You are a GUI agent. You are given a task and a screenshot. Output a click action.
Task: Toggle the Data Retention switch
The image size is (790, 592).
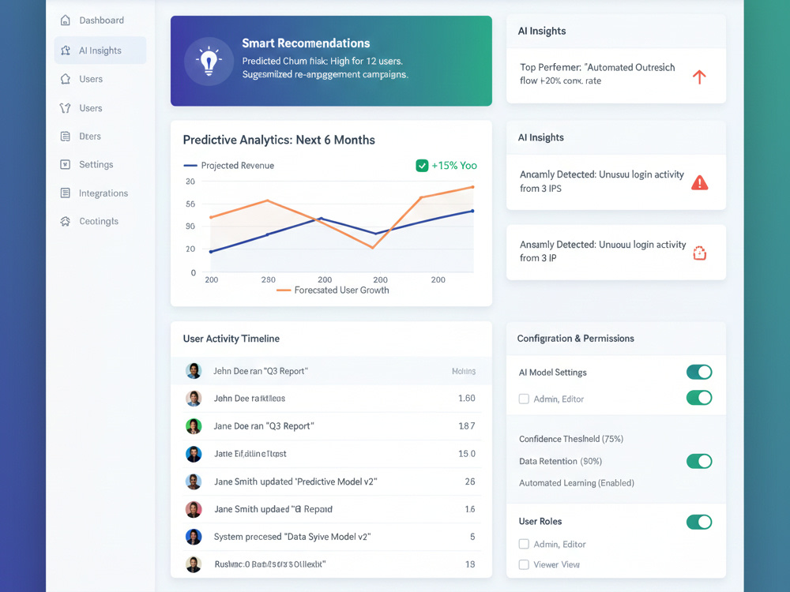[x=699, y=461]
